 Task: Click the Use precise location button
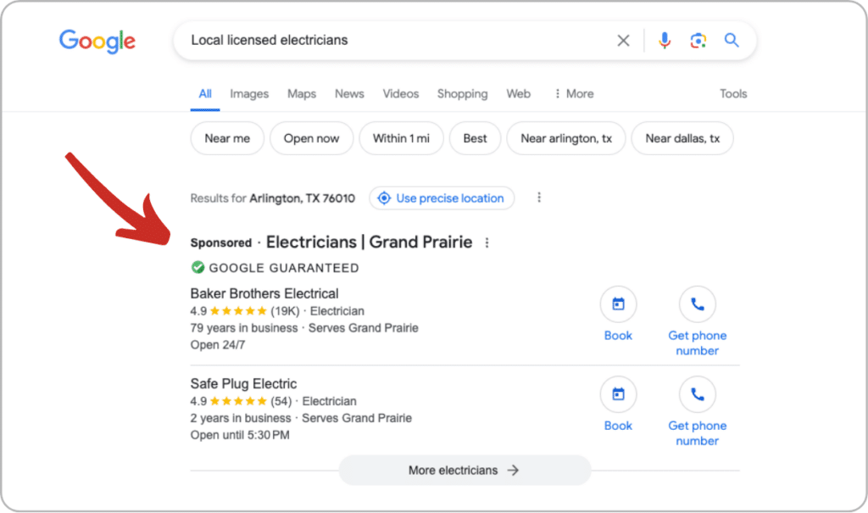pos(442,198)
